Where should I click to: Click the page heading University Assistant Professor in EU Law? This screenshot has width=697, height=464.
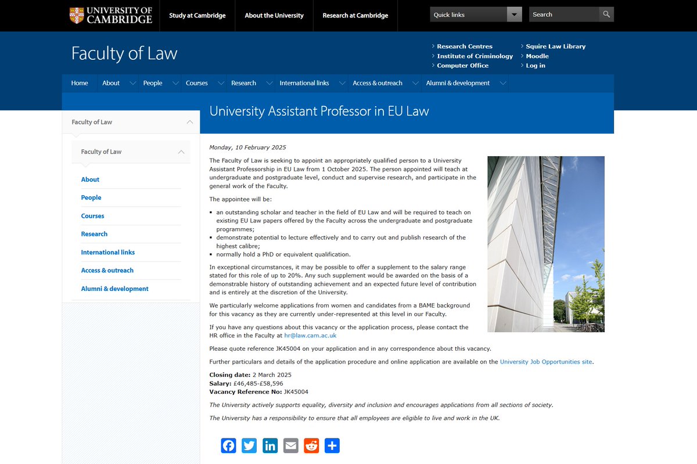(x=319, y=111)
